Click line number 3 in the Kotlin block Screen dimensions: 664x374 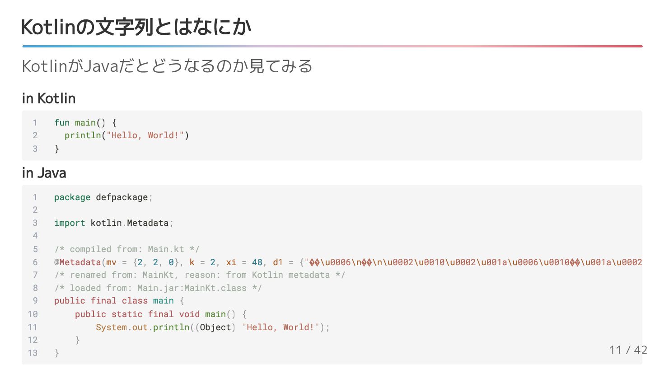35,149
